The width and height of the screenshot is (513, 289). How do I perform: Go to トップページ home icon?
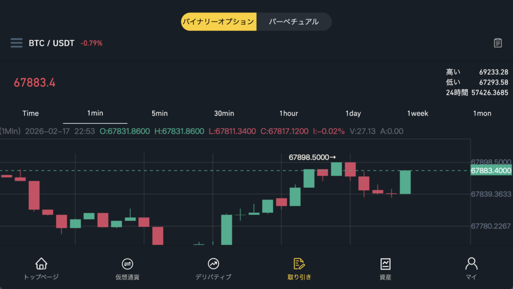pyautogui.click(x=41, y=263)
